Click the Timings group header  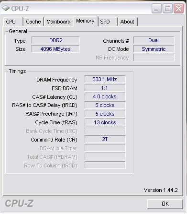click(x=17, y=71)
